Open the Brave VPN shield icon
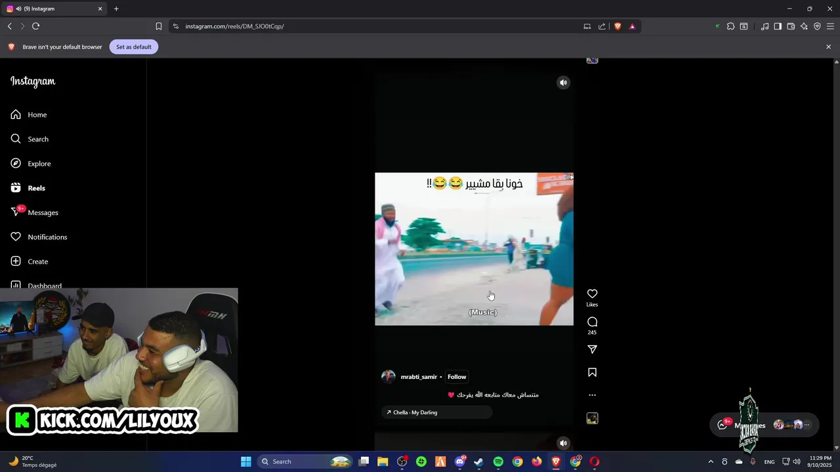The height and width of the screenshot is (472, 840). click(817, 26)
